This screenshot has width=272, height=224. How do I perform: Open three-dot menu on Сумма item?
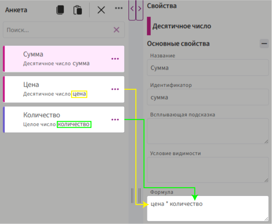tap(115, 59)
